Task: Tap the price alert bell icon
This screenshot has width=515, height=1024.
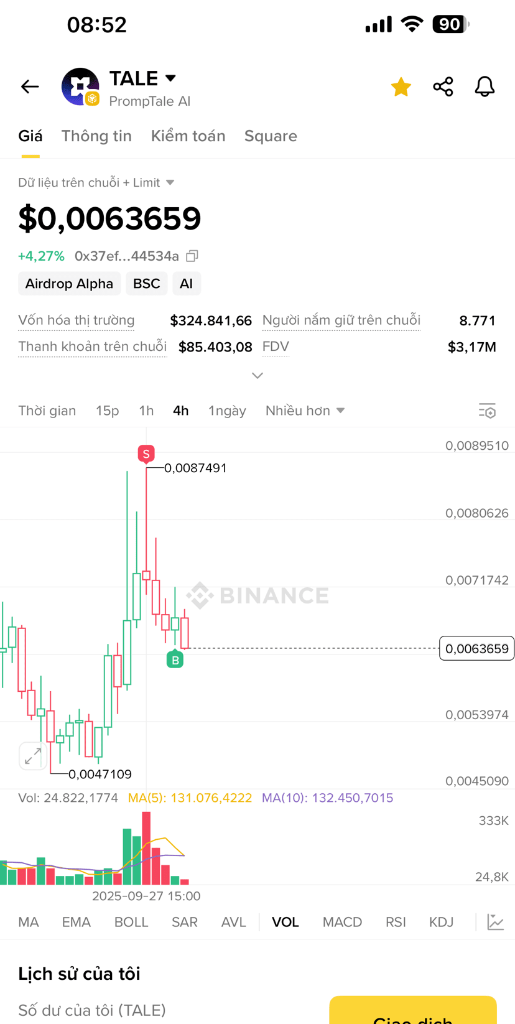Action: click(x=485, y=86)
